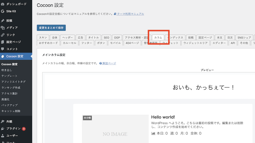Switch to ボタン tab

pyautogui.click(x=101, y=43)
